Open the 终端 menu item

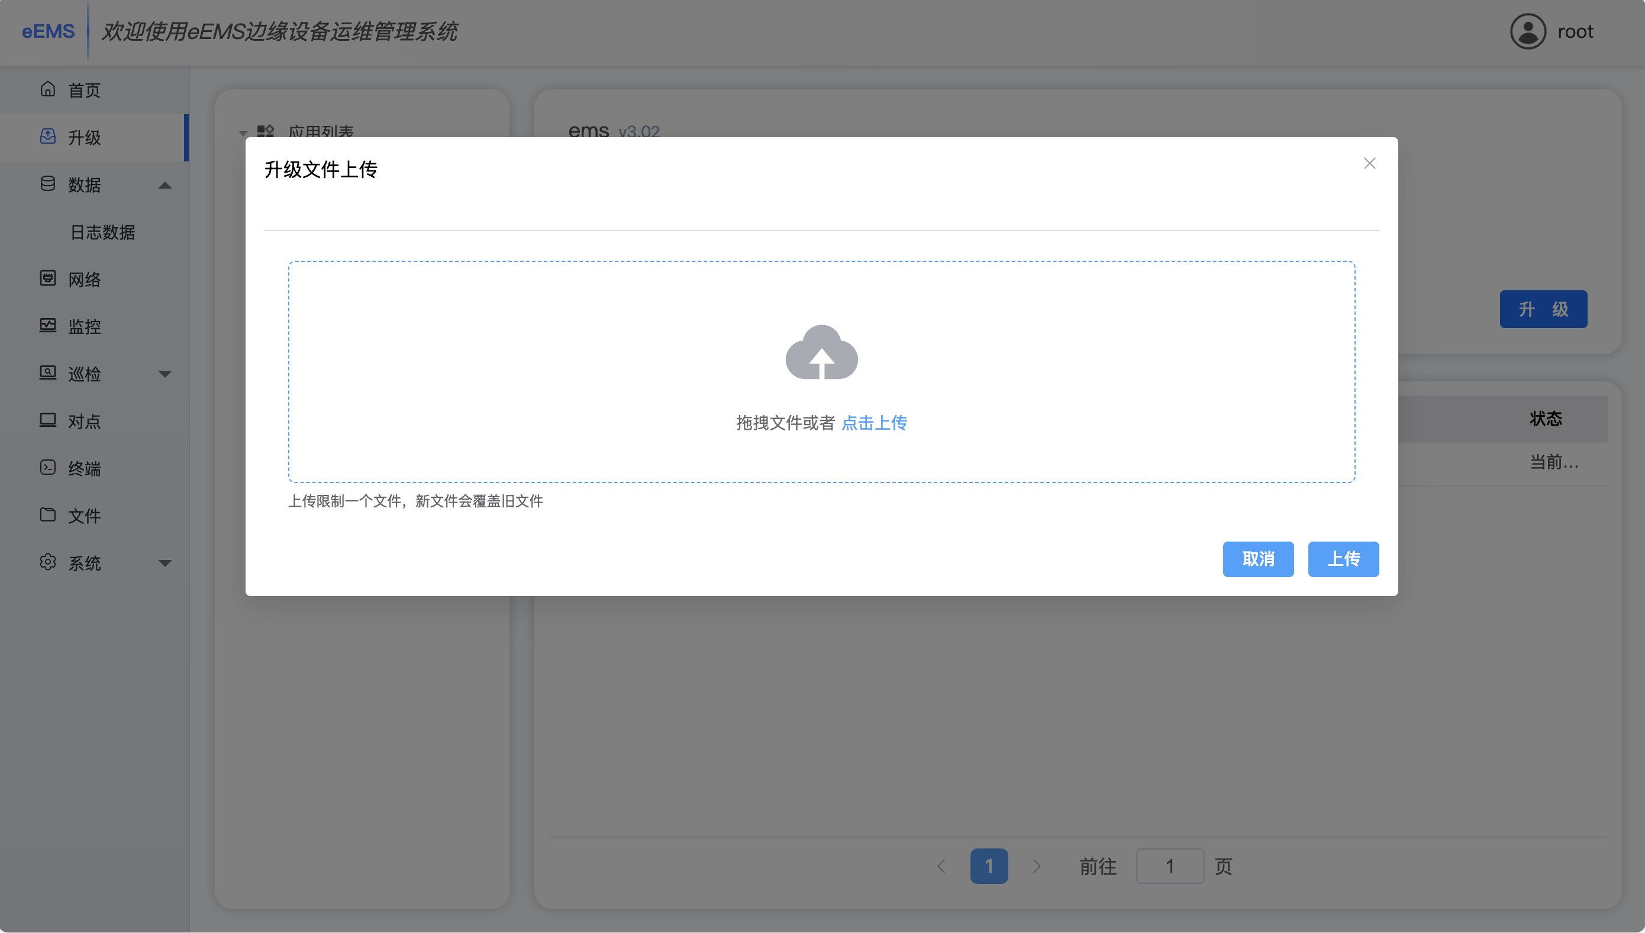pos(94,469)
